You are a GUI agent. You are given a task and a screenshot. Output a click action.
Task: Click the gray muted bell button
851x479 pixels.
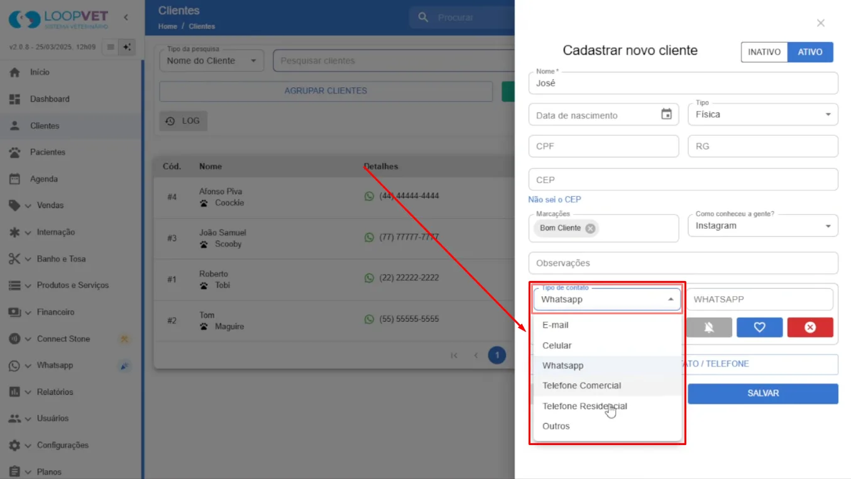point(709,328)
